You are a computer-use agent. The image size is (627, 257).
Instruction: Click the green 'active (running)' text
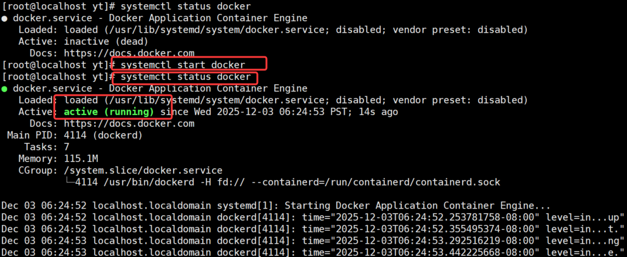click(x=109, y=112)
